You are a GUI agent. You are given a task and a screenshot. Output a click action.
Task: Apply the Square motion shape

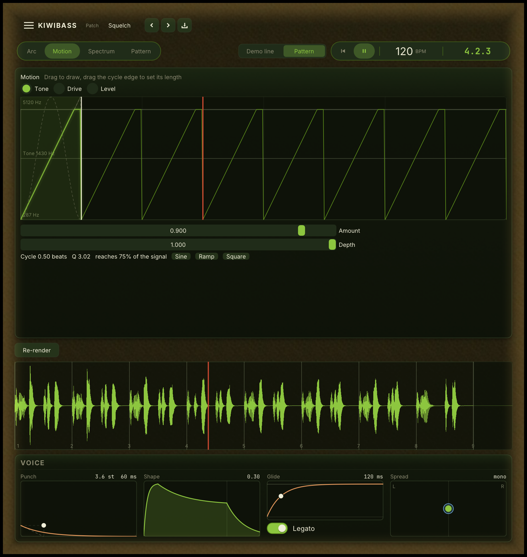[x=236, y=257]
